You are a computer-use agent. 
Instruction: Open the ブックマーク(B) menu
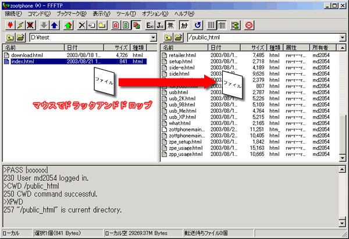click(72, 13)
